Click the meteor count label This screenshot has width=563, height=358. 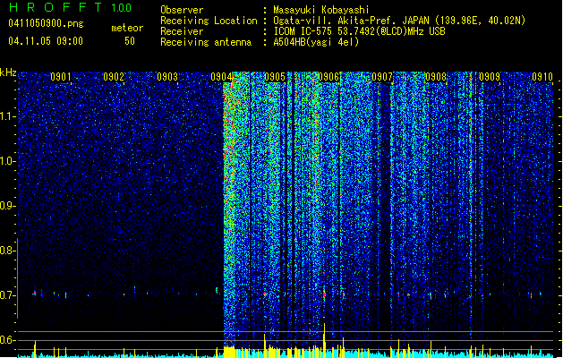pos(127,28)
